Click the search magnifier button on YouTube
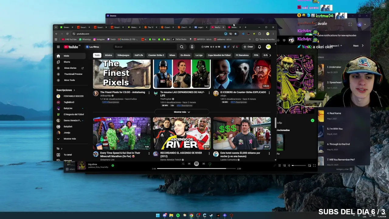Screen dimensions: 389x219 coord(182,47)
